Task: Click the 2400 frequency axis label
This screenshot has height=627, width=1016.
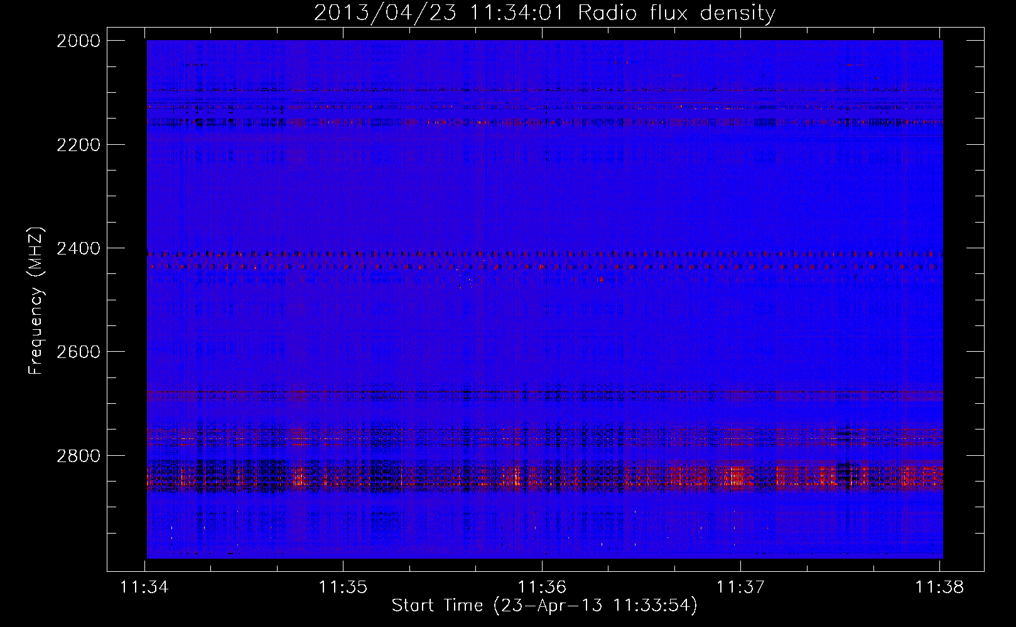Action: pos(78,248)
